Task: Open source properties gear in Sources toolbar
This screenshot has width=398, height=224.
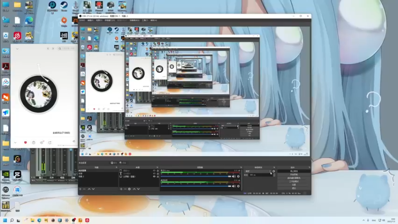Action: coord(129,189)
